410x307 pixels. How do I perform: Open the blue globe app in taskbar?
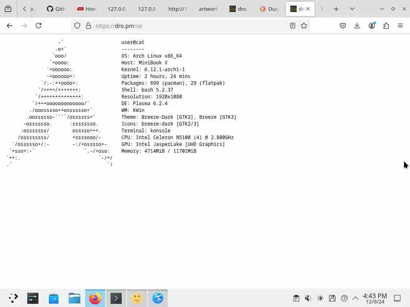pos(158,298)
